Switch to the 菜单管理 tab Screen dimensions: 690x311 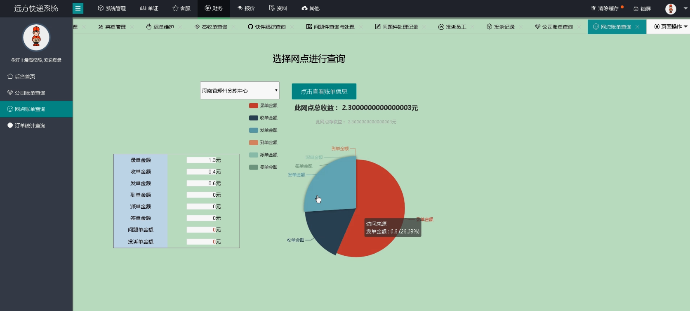pos(112,27)
